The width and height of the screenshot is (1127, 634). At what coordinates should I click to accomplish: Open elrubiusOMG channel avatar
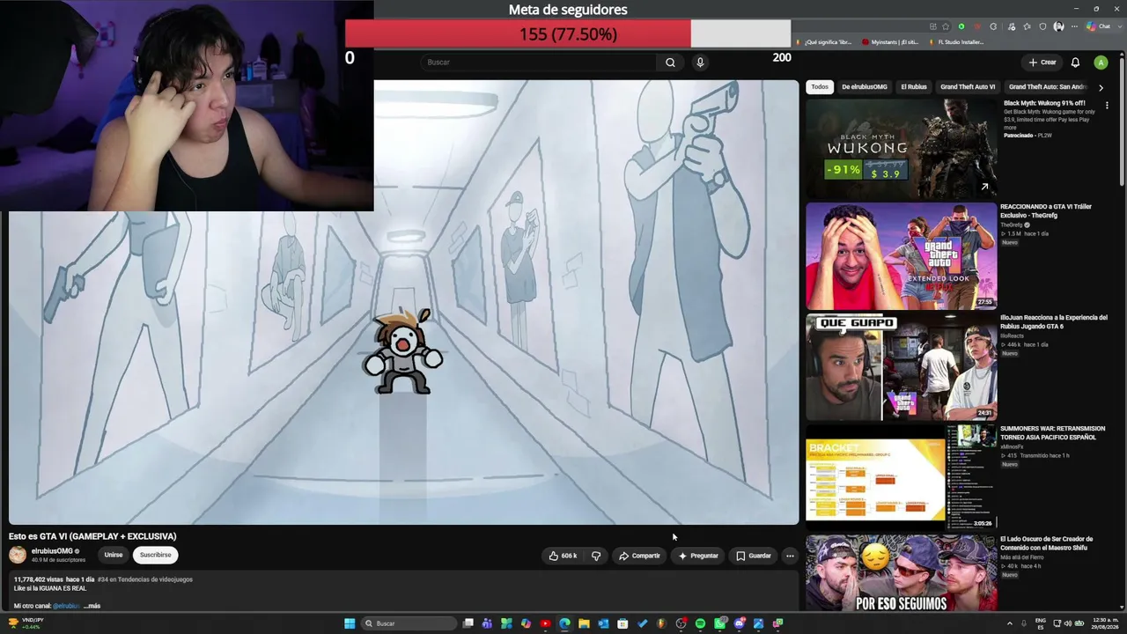(18, 555)
